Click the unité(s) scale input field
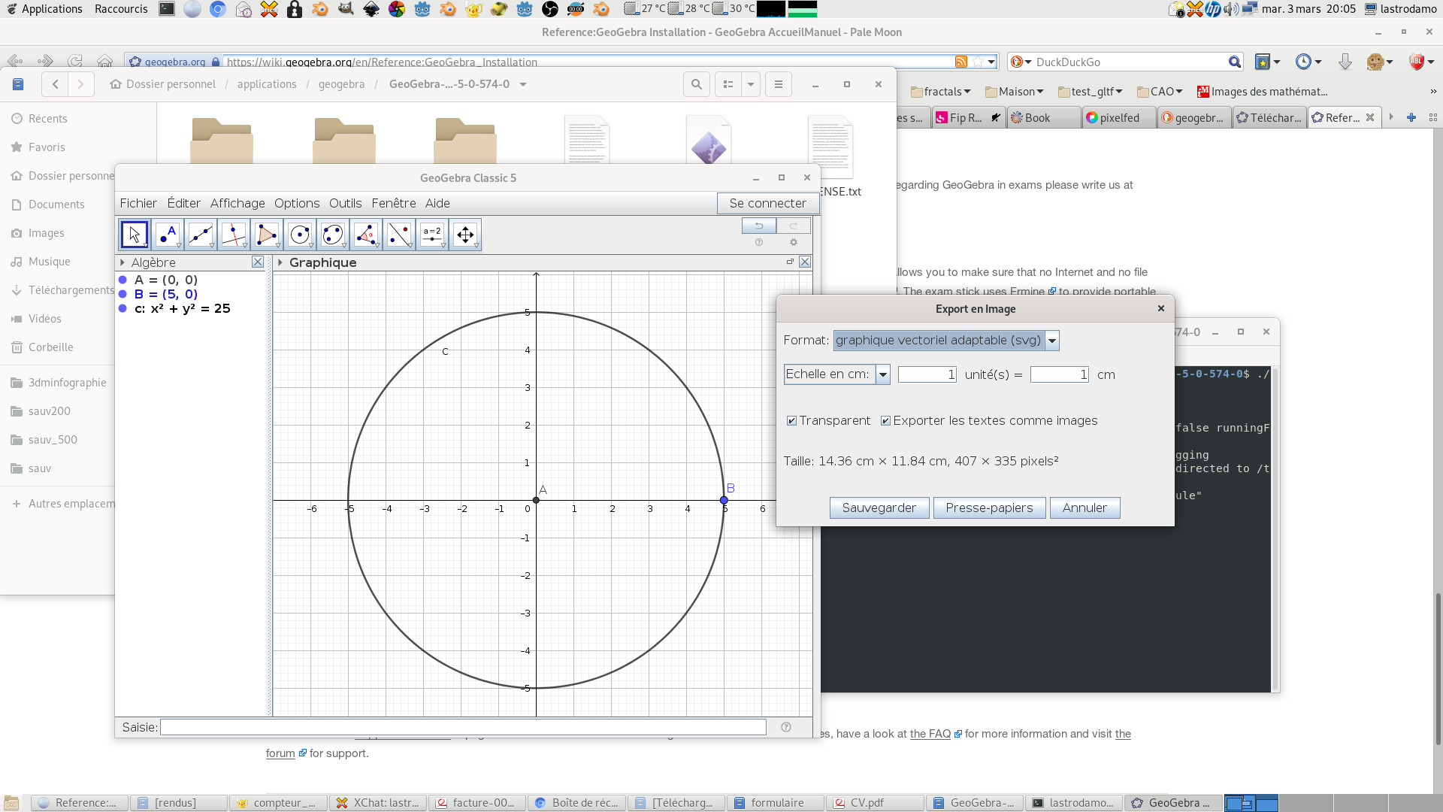Screen dimensions: 1443x812 pos(927,374)
